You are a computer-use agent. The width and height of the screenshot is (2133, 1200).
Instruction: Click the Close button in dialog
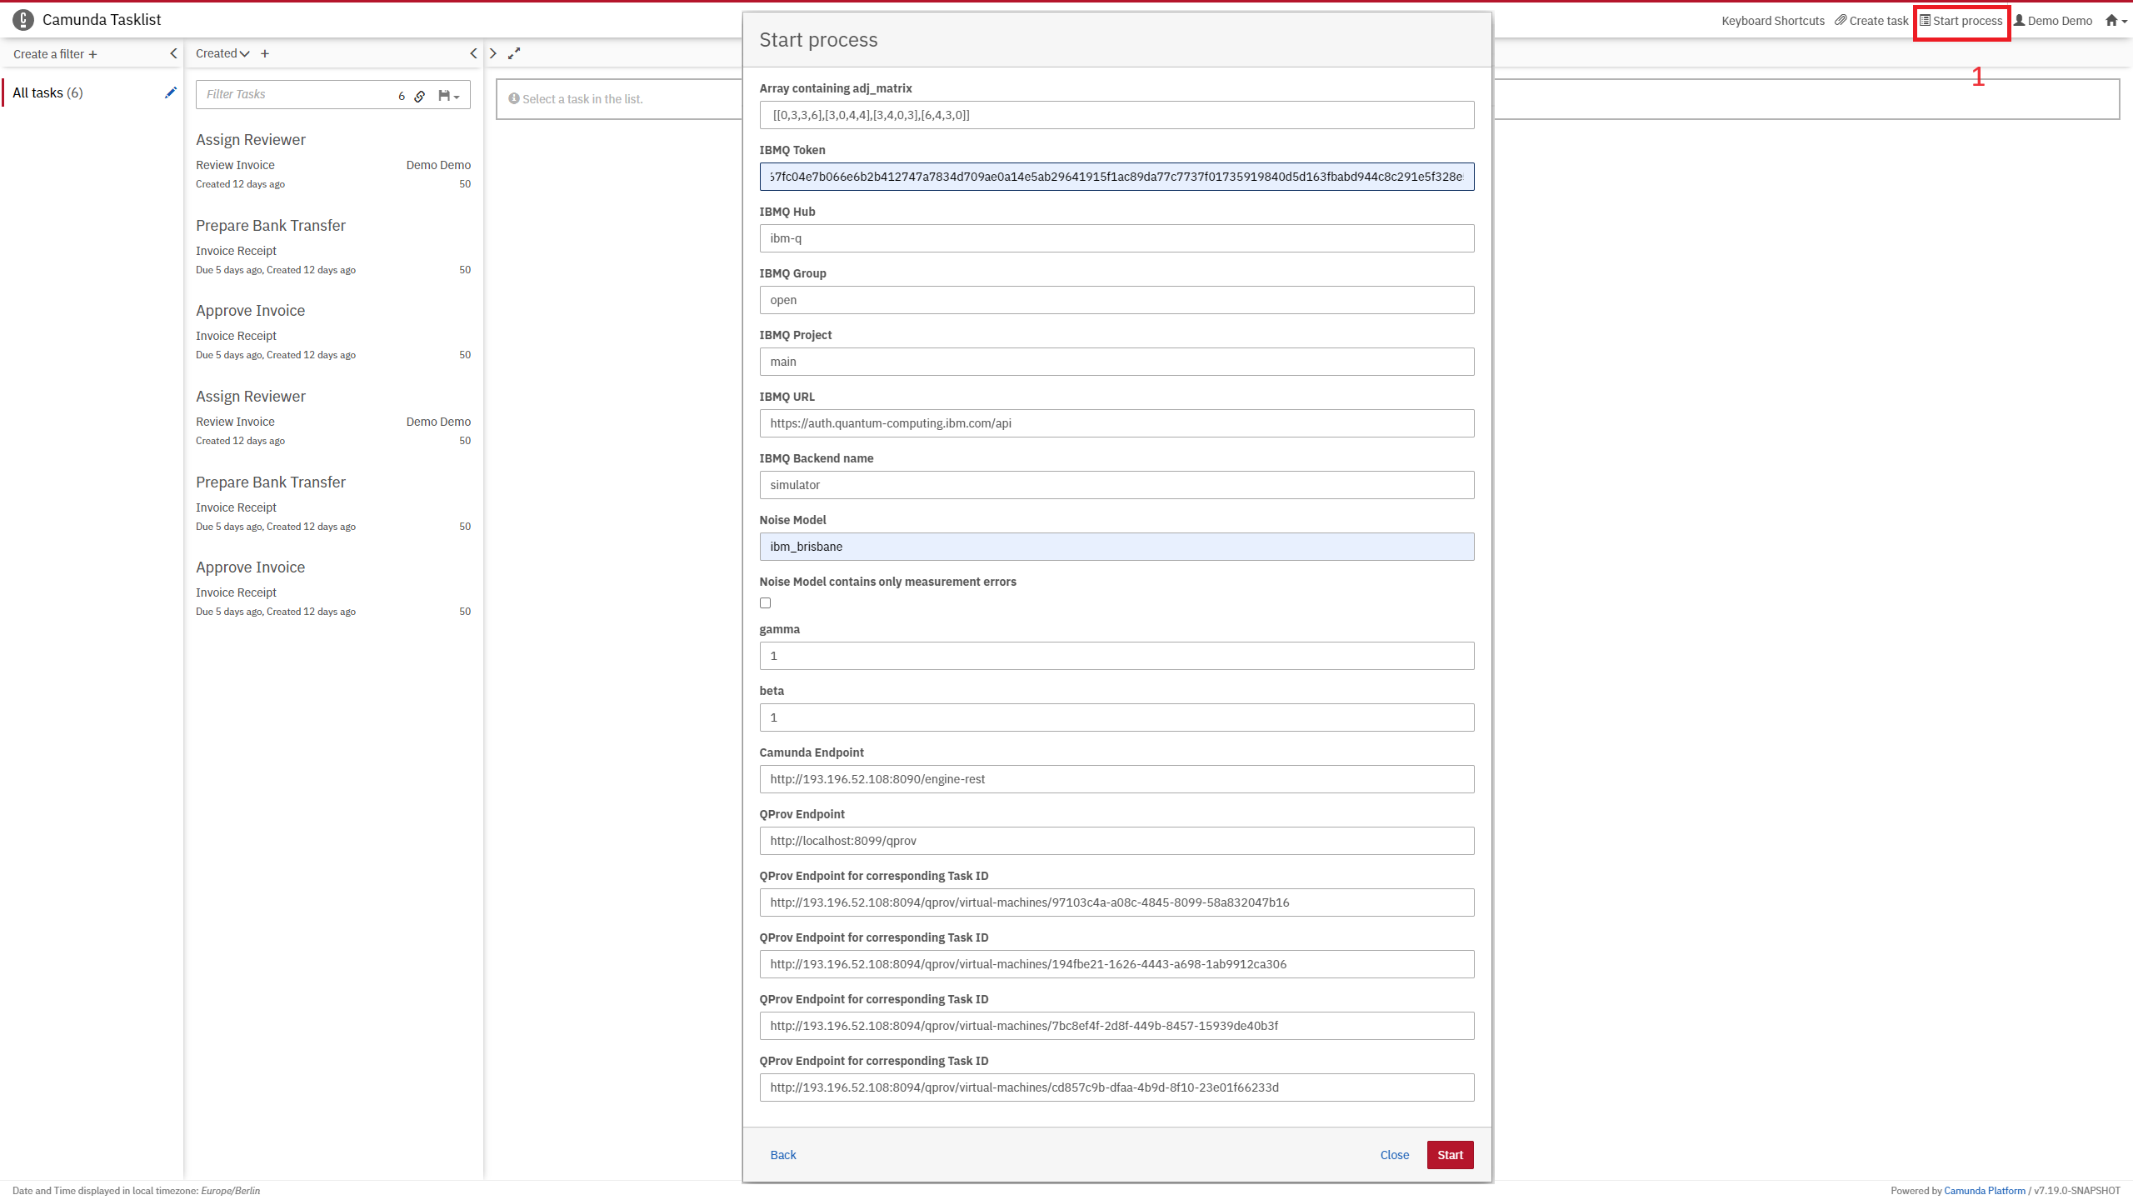(x=1395, y=1154)
